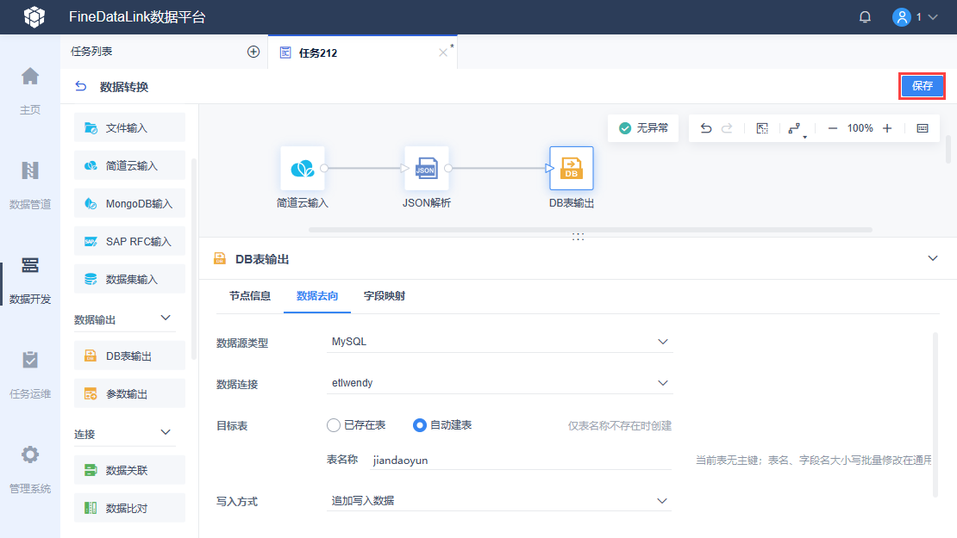Open the user avatar menu

[902, 17]
